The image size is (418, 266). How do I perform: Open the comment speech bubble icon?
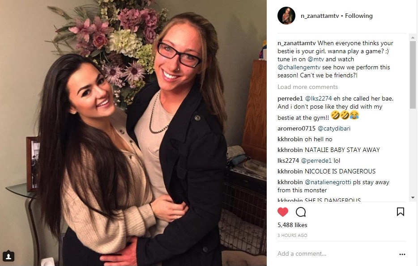(301, 212)
